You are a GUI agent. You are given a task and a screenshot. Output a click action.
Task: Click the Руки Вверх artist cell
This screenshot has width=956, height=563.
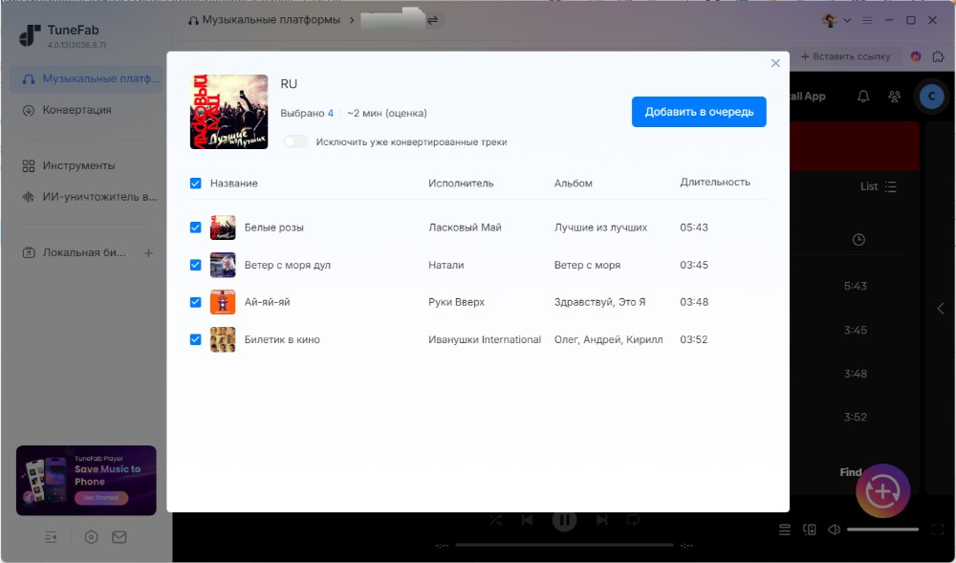point(456,302)
